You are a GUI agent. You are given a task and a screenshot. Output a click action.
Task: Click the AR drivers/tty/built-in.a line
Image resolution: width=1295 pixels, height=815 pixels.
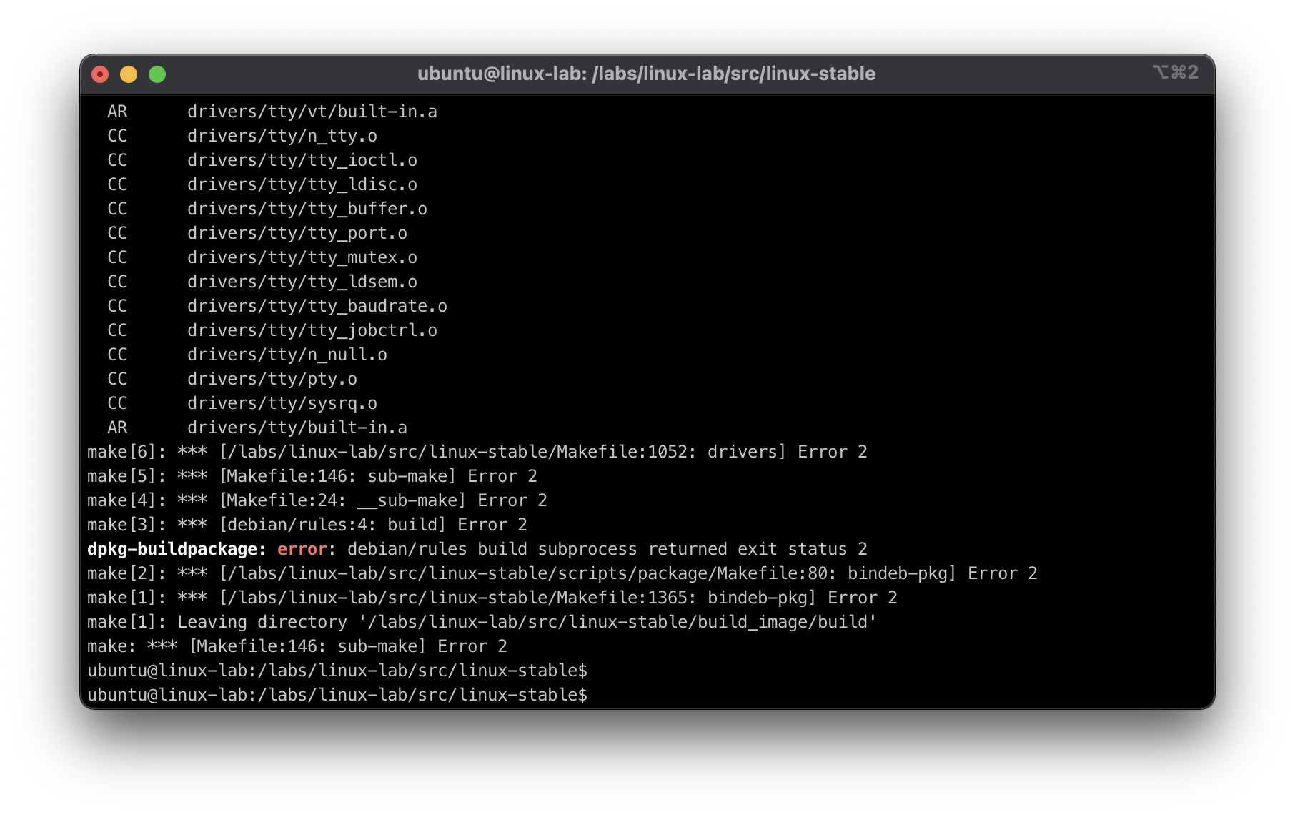tap(257, 428)
